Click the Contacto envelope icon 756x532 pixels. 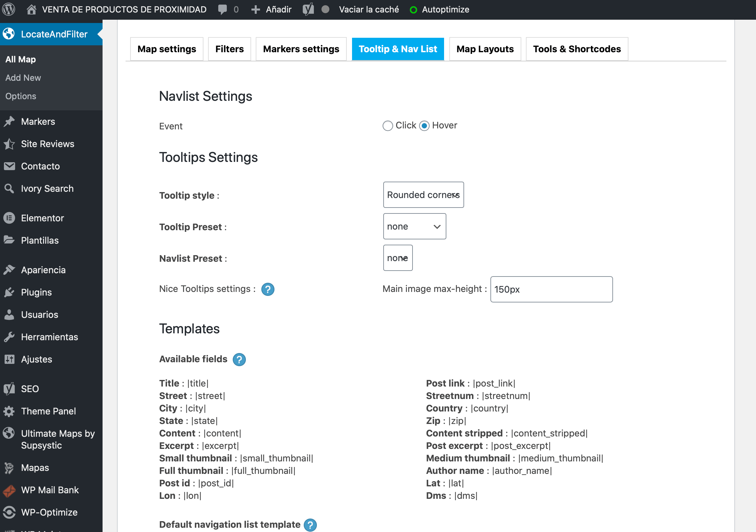point(9,166)
